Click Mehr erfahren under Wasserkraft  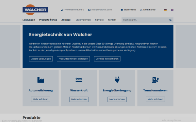pyautogui.click(x=79, y=99)
